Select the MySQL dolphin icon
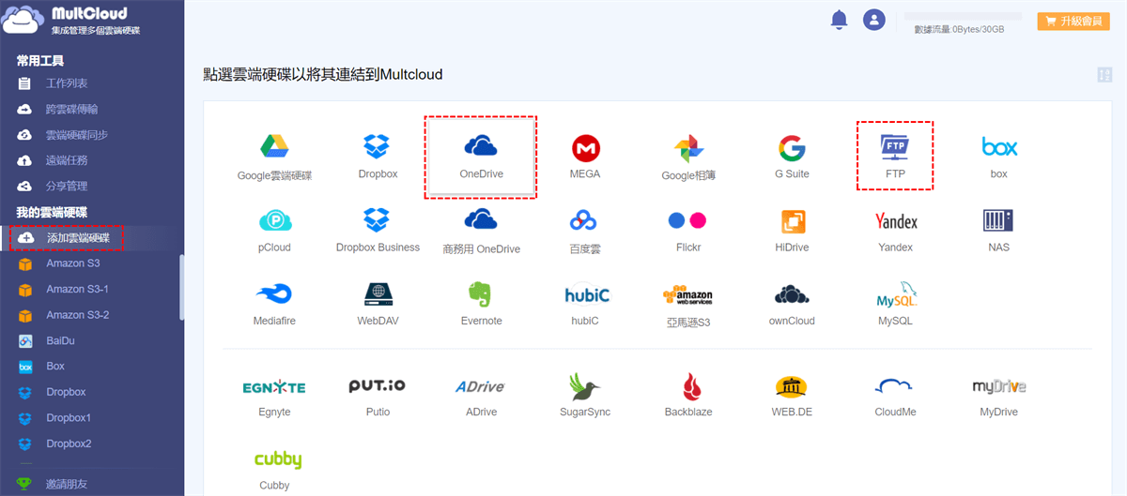 pos(895,293)
